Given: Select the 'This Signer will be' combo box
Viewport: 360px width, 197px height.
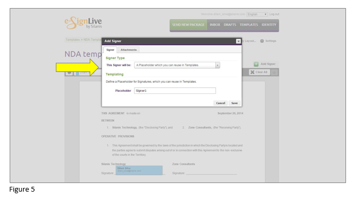Looking at the screenshot, I should point(177,65).
